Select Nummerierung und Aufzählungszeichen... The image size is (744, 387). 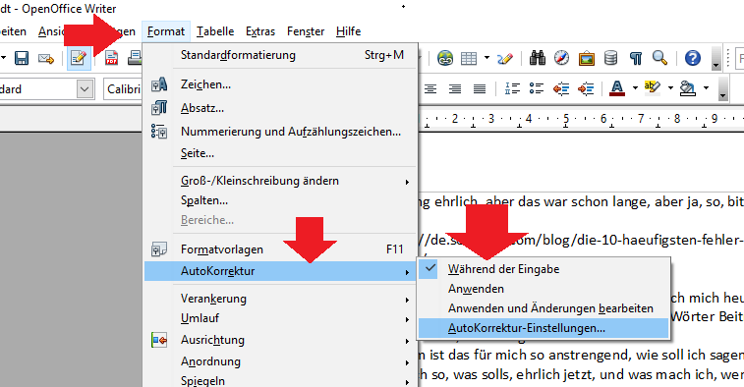pyautogui.click(x=280, y=132)
